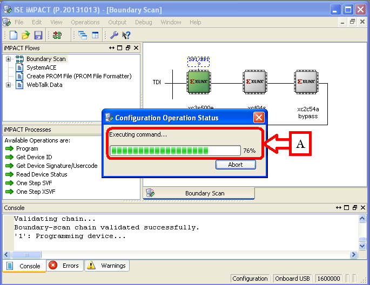The width and height of the screenshot is (370, 285).
Task: Click the Save floppy disk icon
Action: click(38, 35)
